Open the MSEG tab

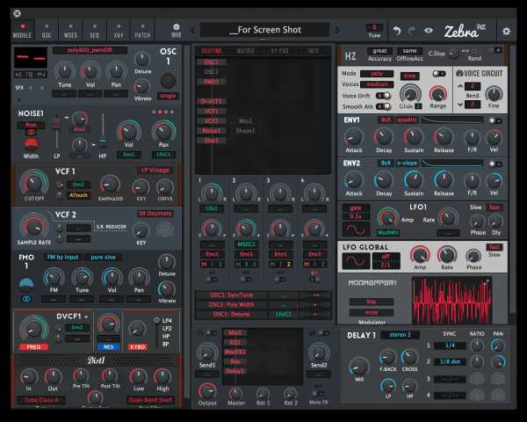70,31
